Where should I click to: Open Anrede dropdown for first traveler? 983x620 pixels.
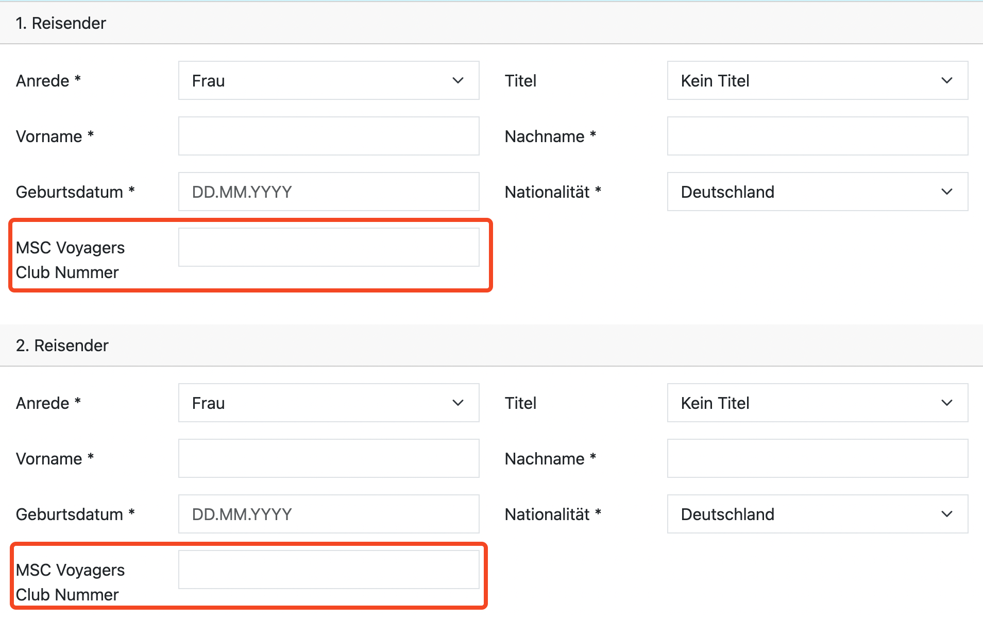click(x=329, y=81)
